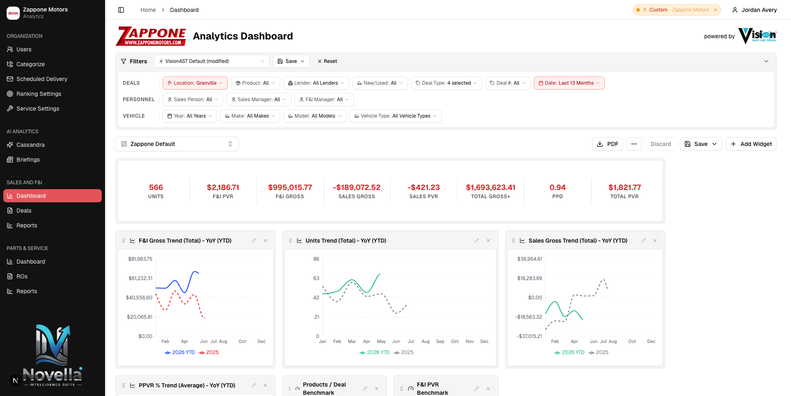Screen dimensions: 791x396
Task: Collapse the Filters panel chevron
Action: tap(766, 61)
